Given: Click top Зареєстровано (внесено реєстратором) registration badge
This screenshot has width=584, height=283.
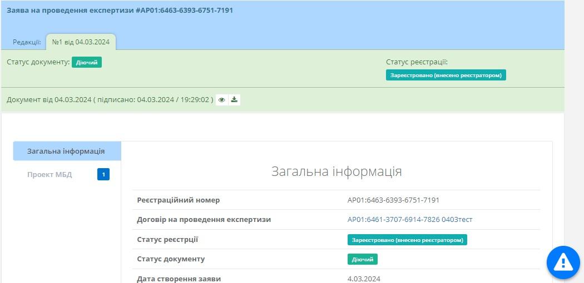Looking at the screenshot, I should [x=446, y=75].
